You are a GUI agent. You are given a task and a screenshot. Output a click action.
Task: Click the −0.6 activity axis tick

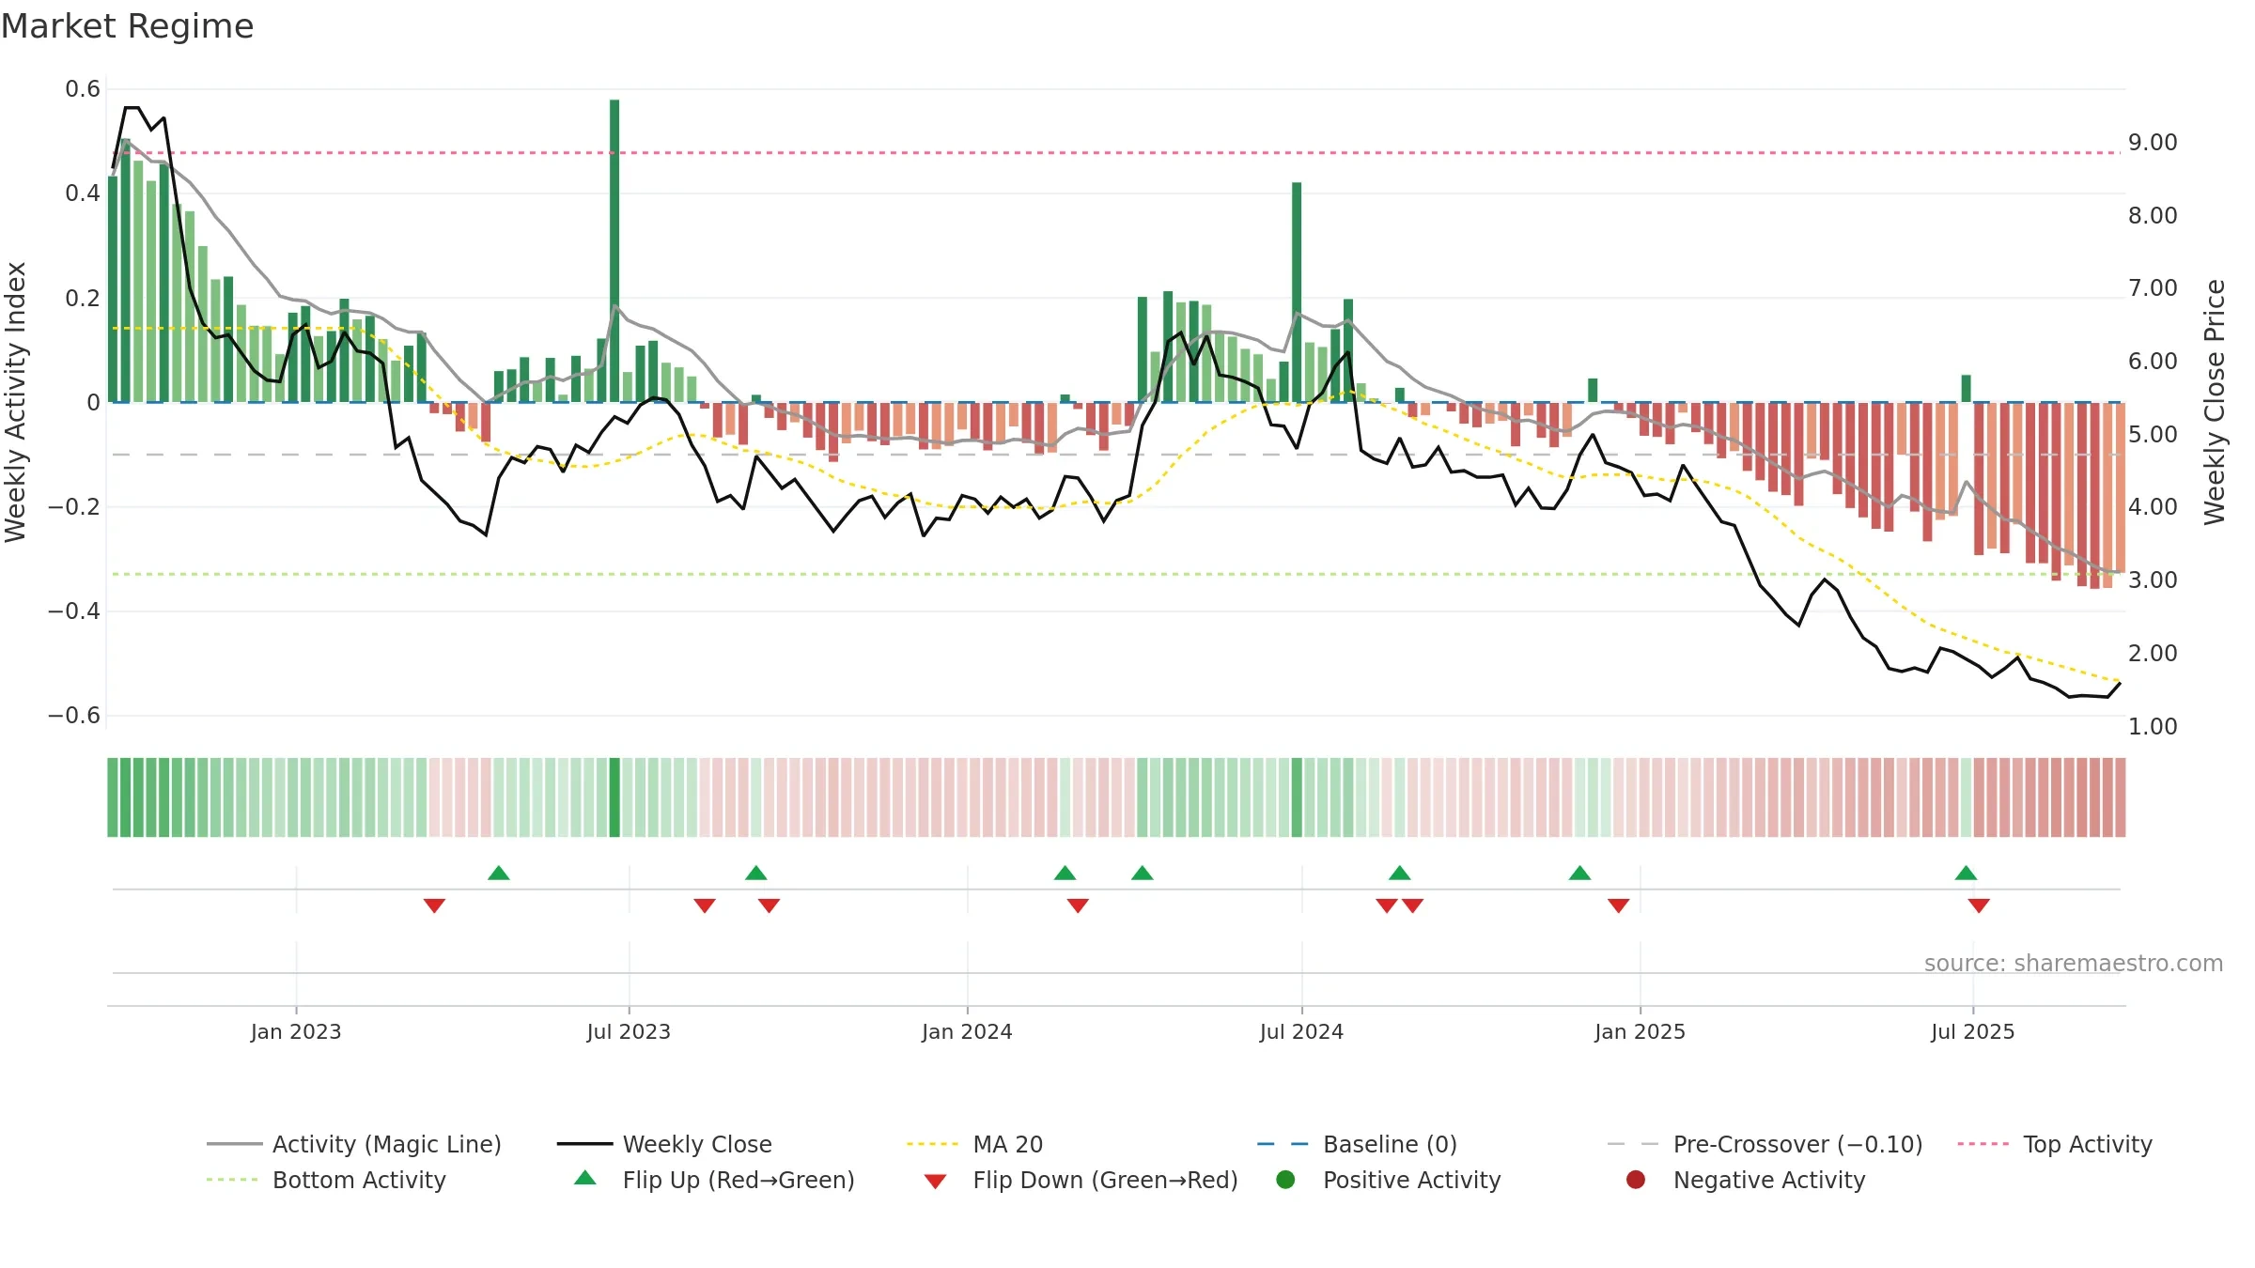[74, 716]
